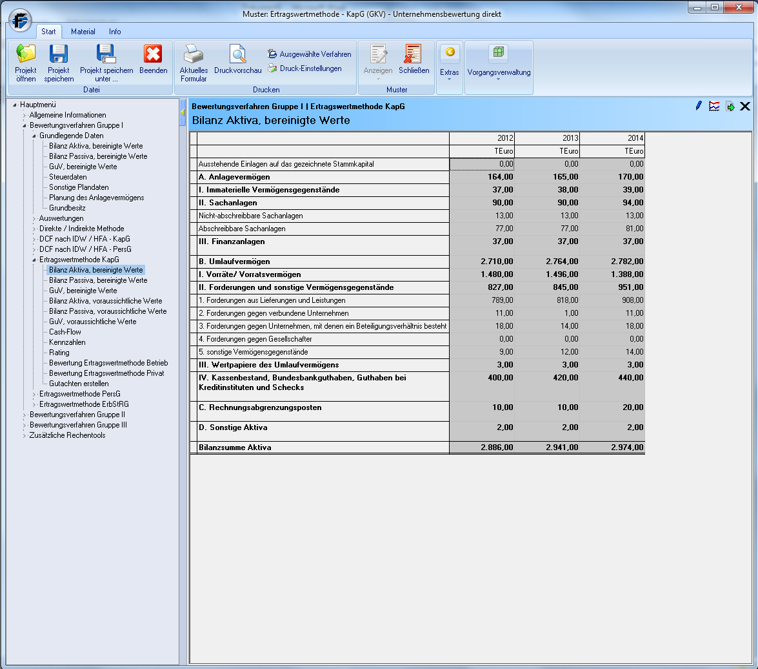Select GuV, voraussichtliche Werte
Image resolution: width=758 pixels, height=669 pixels.
click(x=92, y=322)
